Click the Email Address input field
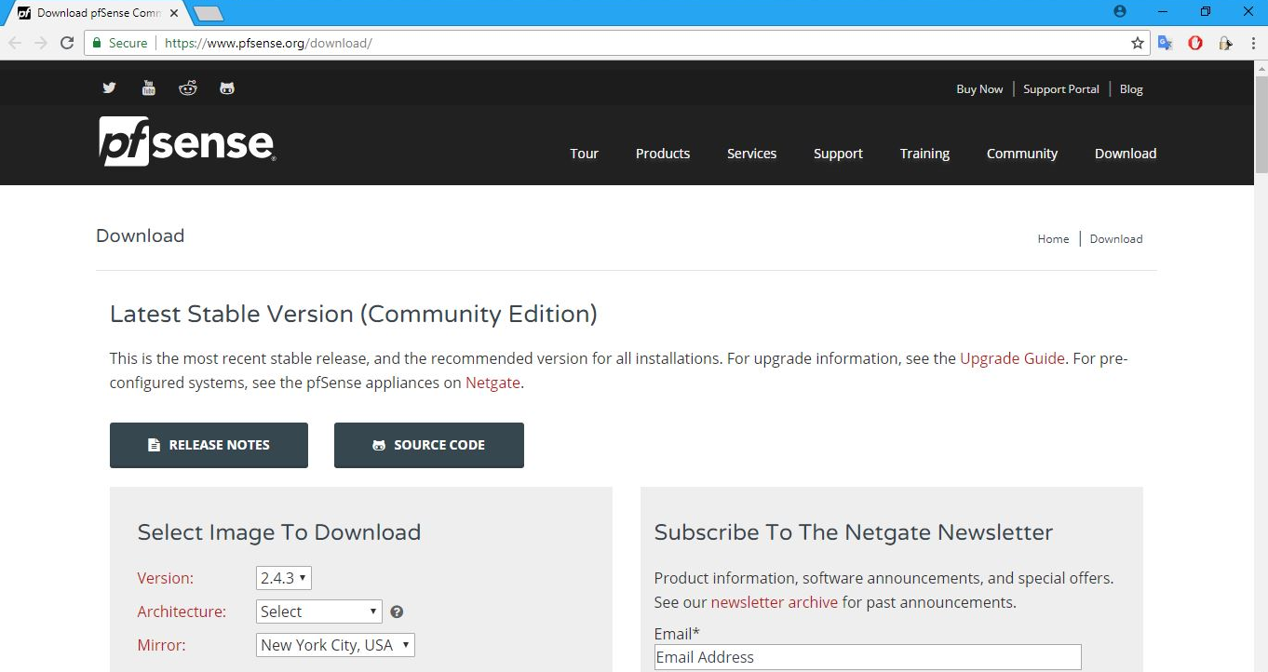This screenshot has width=1268, height=672. point(867,657)
